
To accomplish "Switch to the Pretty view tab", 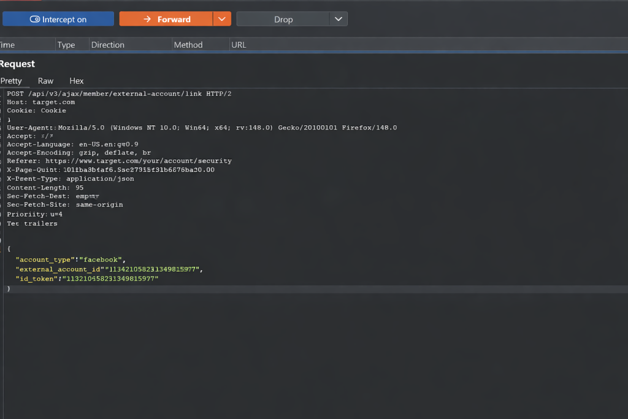I will click(11, 81).
